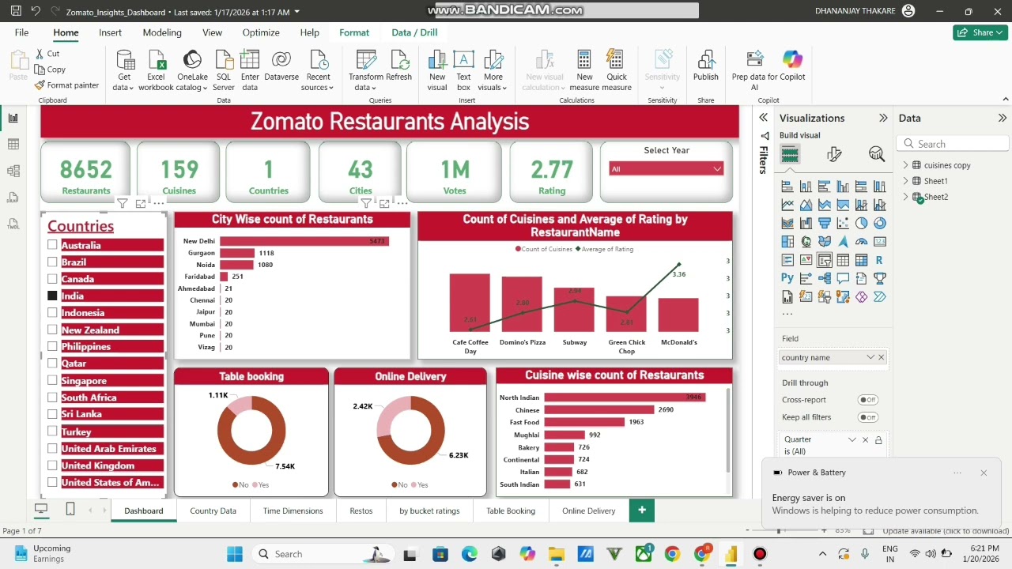Collapse the Visualizations pane
This screenshot has width=1012, height=569.
click(x=883, y=118)
